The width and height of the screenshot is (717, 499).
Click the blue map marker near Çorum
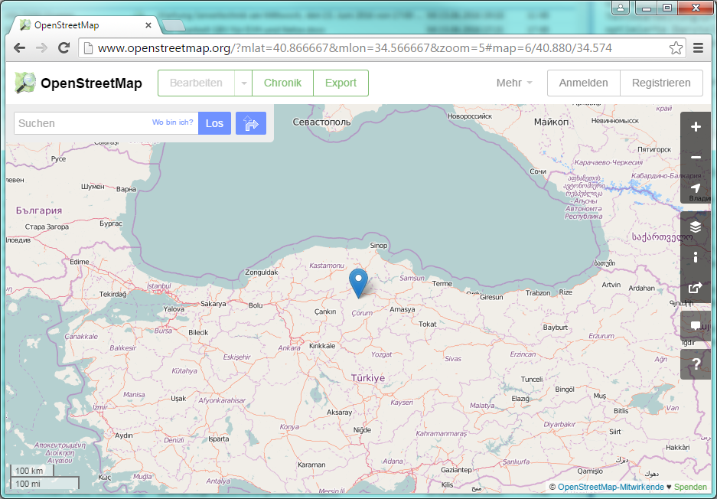pos(357,281)
